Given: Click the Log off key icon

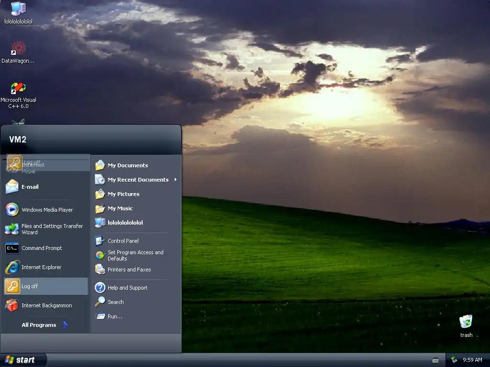Looking at the screenshot, I should (12, 286).
